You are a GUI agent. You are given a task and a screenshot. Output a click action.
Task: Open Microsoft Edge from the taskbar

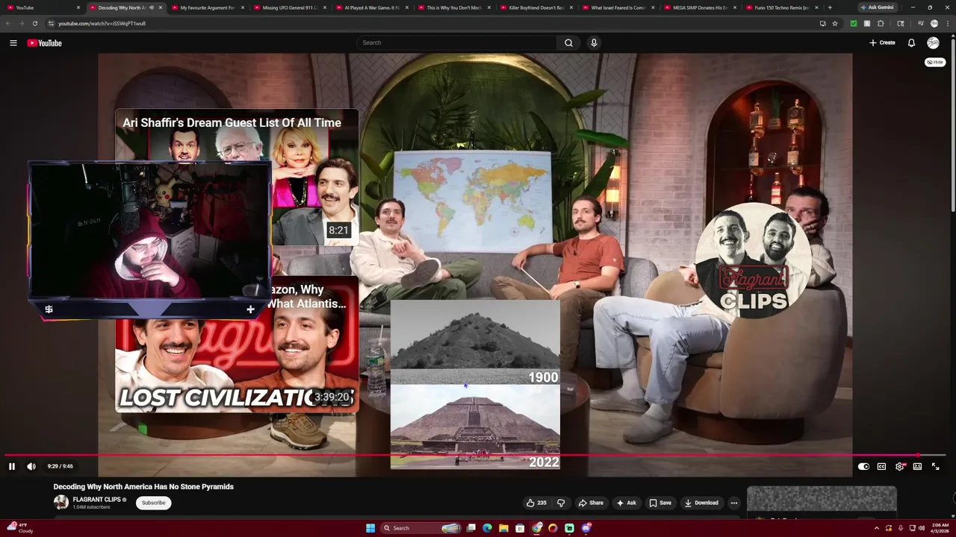point(487,528)
